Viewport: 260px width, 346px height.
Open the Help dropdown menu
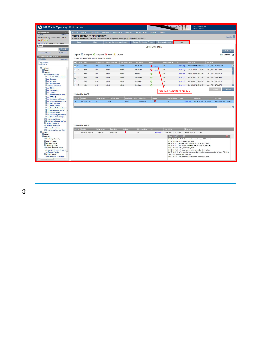[x=162, y=32]
